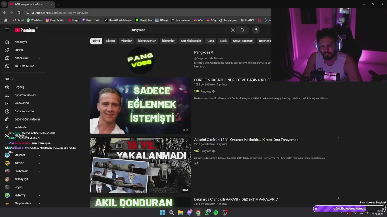Reload the page in Chrome
Image resolution: width=387 pixels, height=217 pixels.
coord(19,13)
